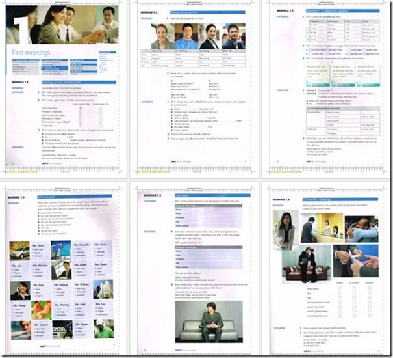Click the 'MODULE 1.5' heading
Image resolution: width=393 pixels, height=358 pixels.
(153, 195)
